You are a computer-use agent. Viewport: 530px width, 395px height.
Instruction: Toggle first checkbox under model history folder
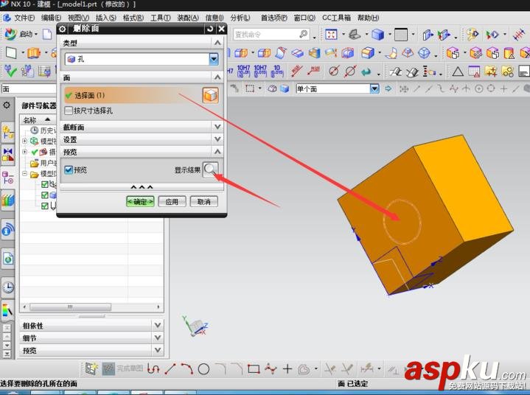point(45,184)
